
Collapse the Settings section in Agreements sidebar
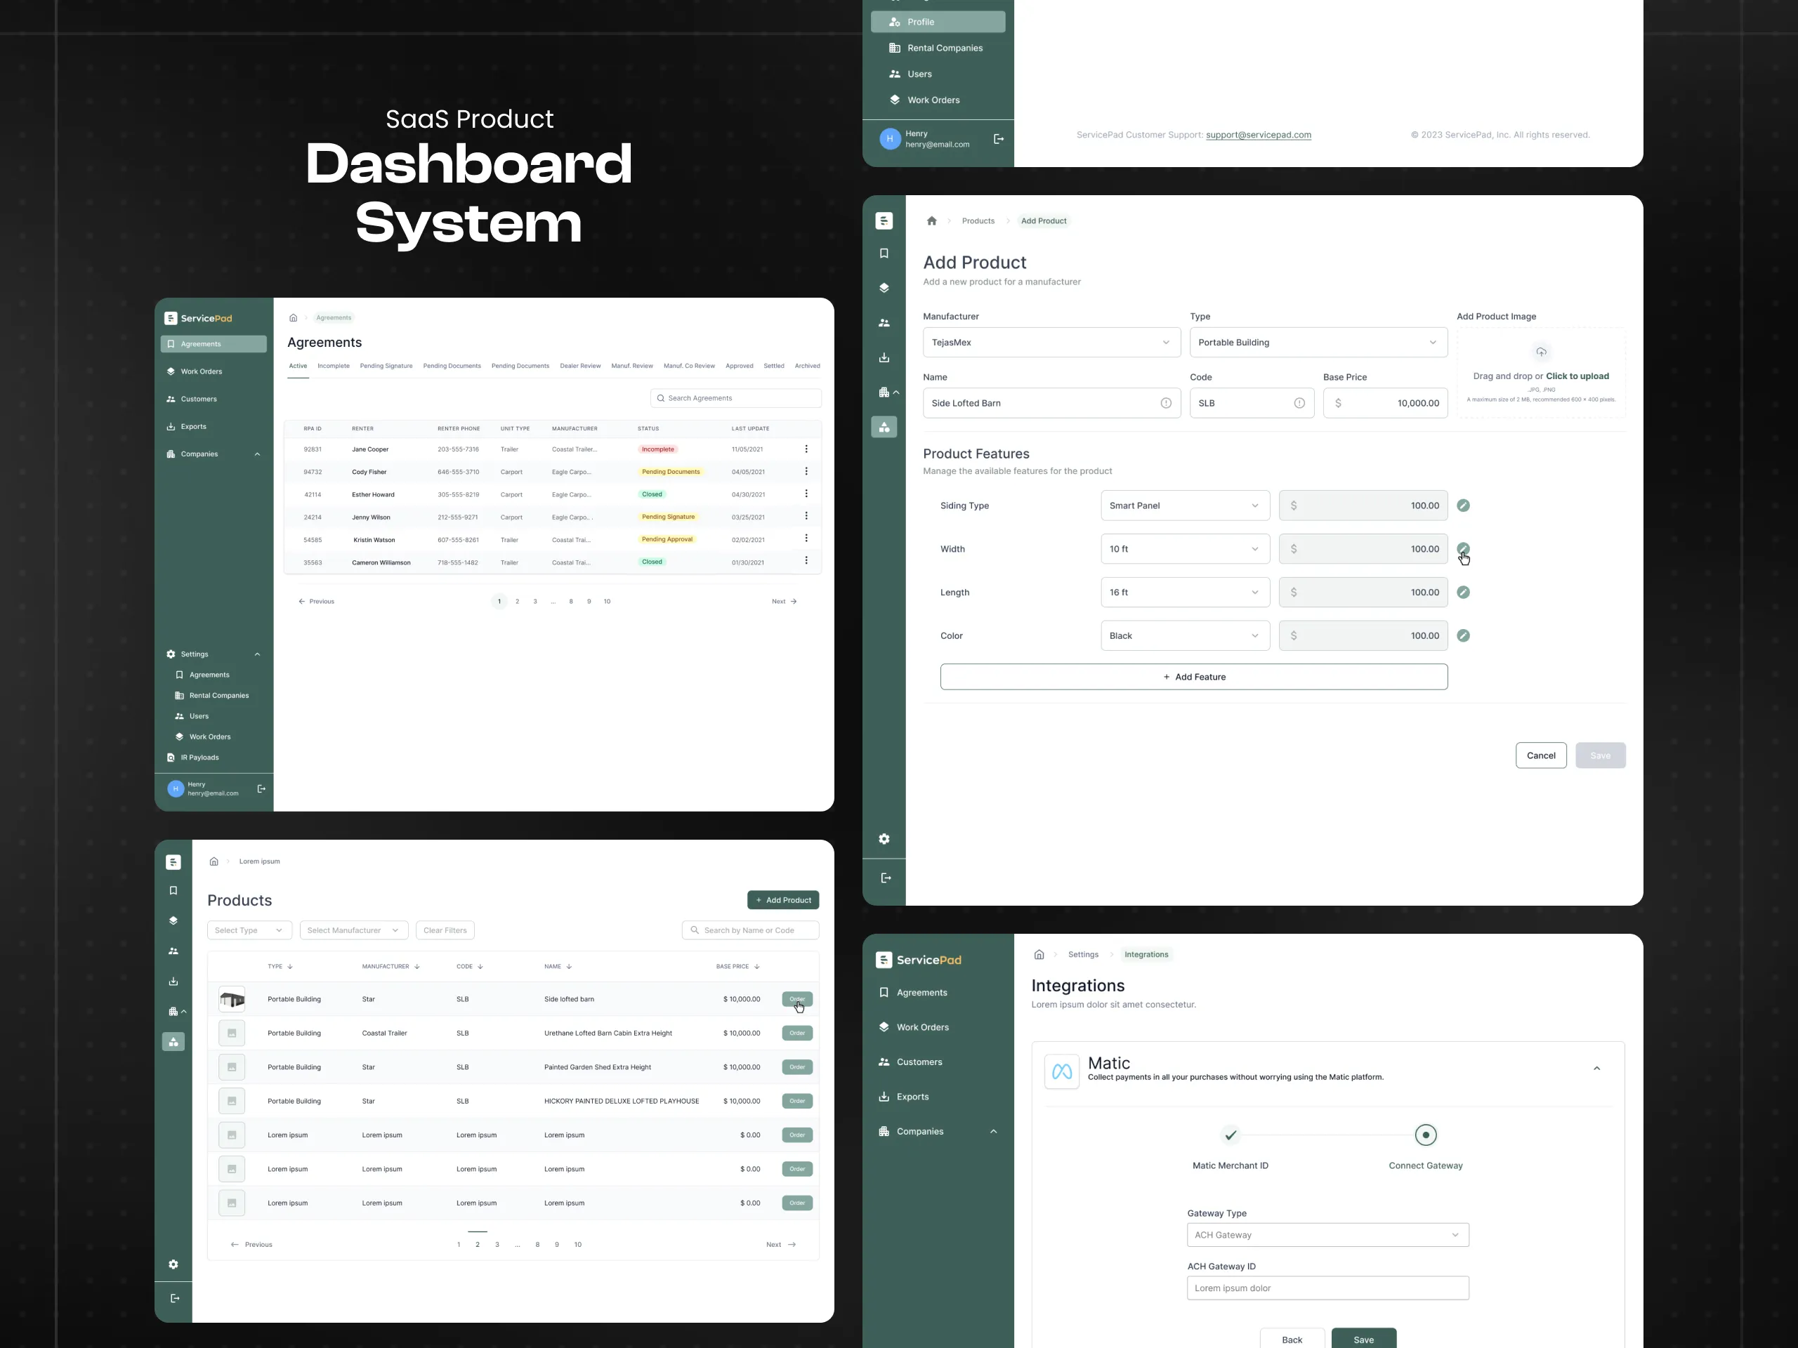tap(257, 654)
